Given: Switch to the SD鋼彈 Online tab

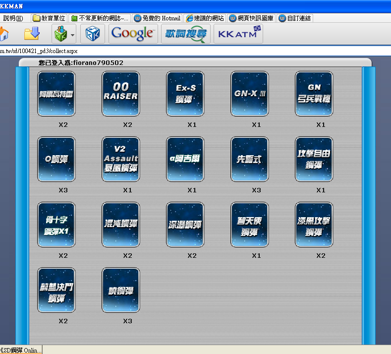Looking at the screenshot, I should (x=21, y=350).
